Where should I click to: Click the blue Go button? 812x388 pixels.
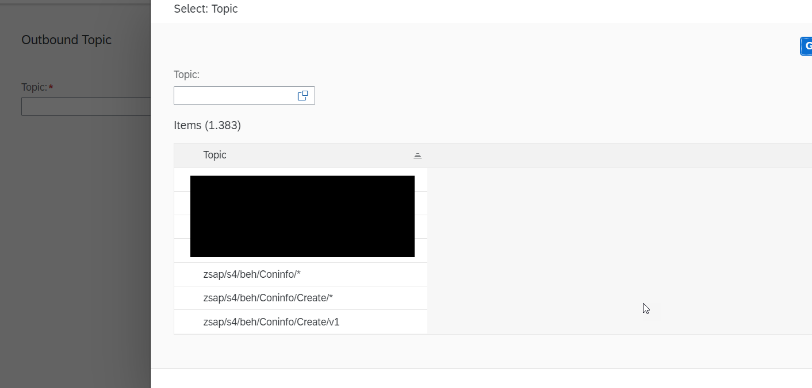click(806, 46)
